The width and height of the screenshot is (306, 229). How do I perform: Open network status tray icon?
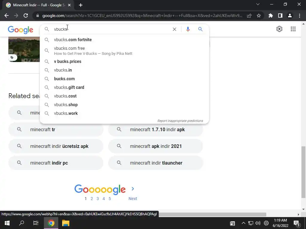point(251,223)
